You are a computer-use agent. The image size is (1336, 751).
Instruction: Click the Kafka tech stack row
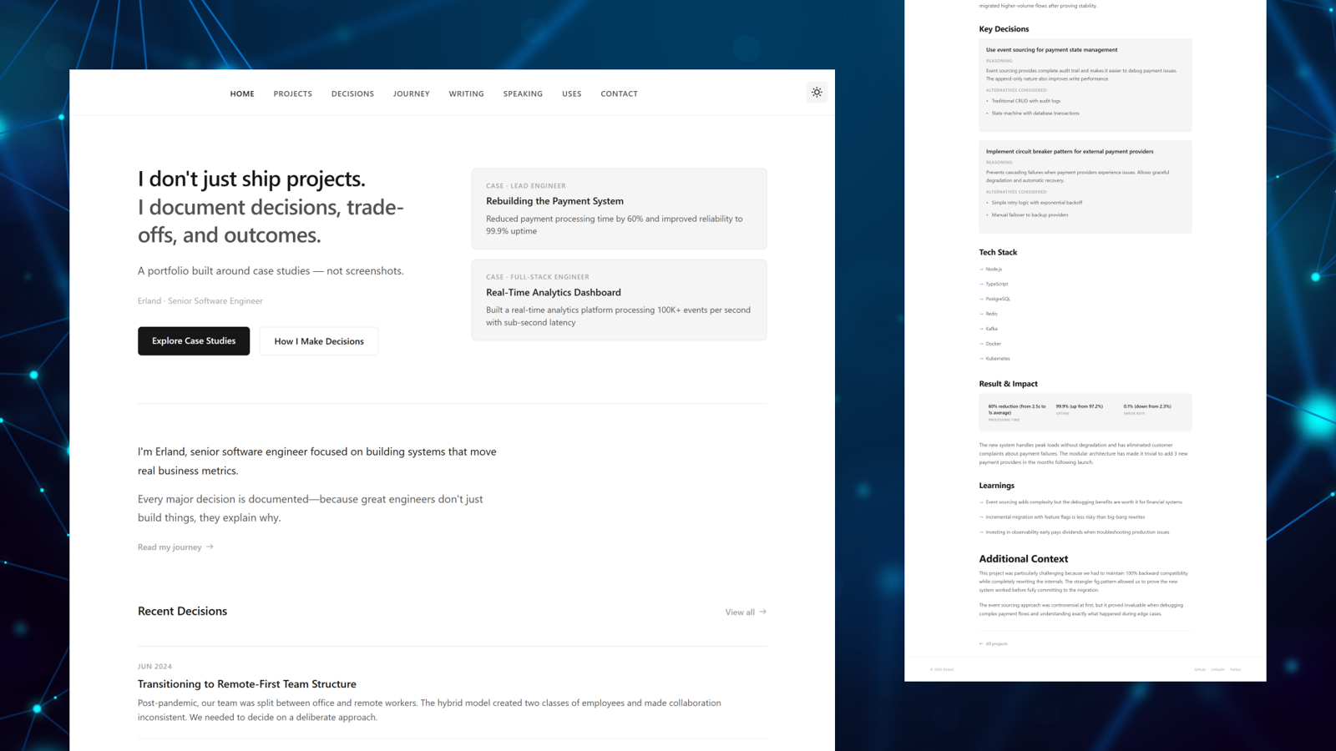coord(989,329)
